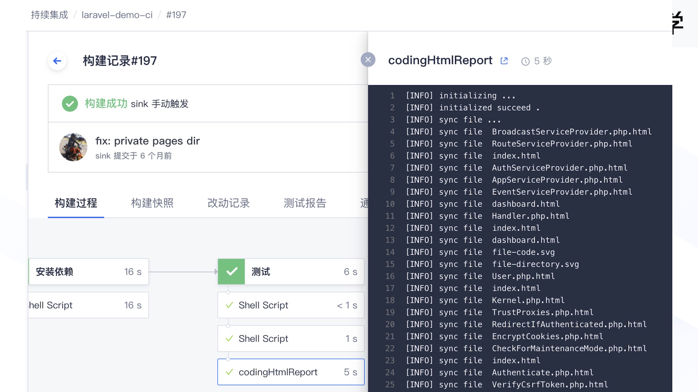
Task: Switch to the 改动记录 tab
Action: coord(228,203)
